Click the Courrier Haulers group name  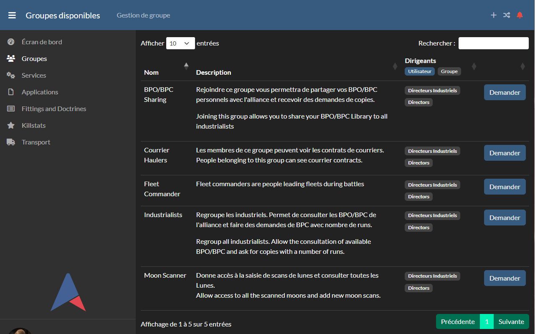click(x=157, y=155)
